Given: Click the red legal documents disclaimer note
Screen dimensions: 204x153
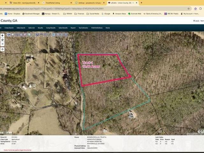Looking at the screenshot, I should tap(18, 150).
